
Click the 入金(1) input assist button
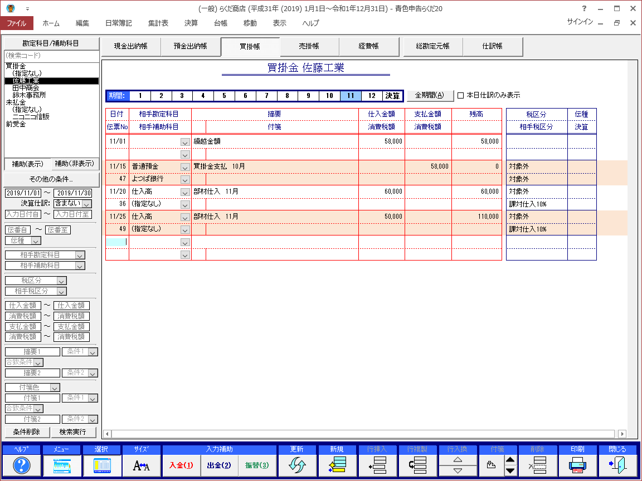point(181,465)
